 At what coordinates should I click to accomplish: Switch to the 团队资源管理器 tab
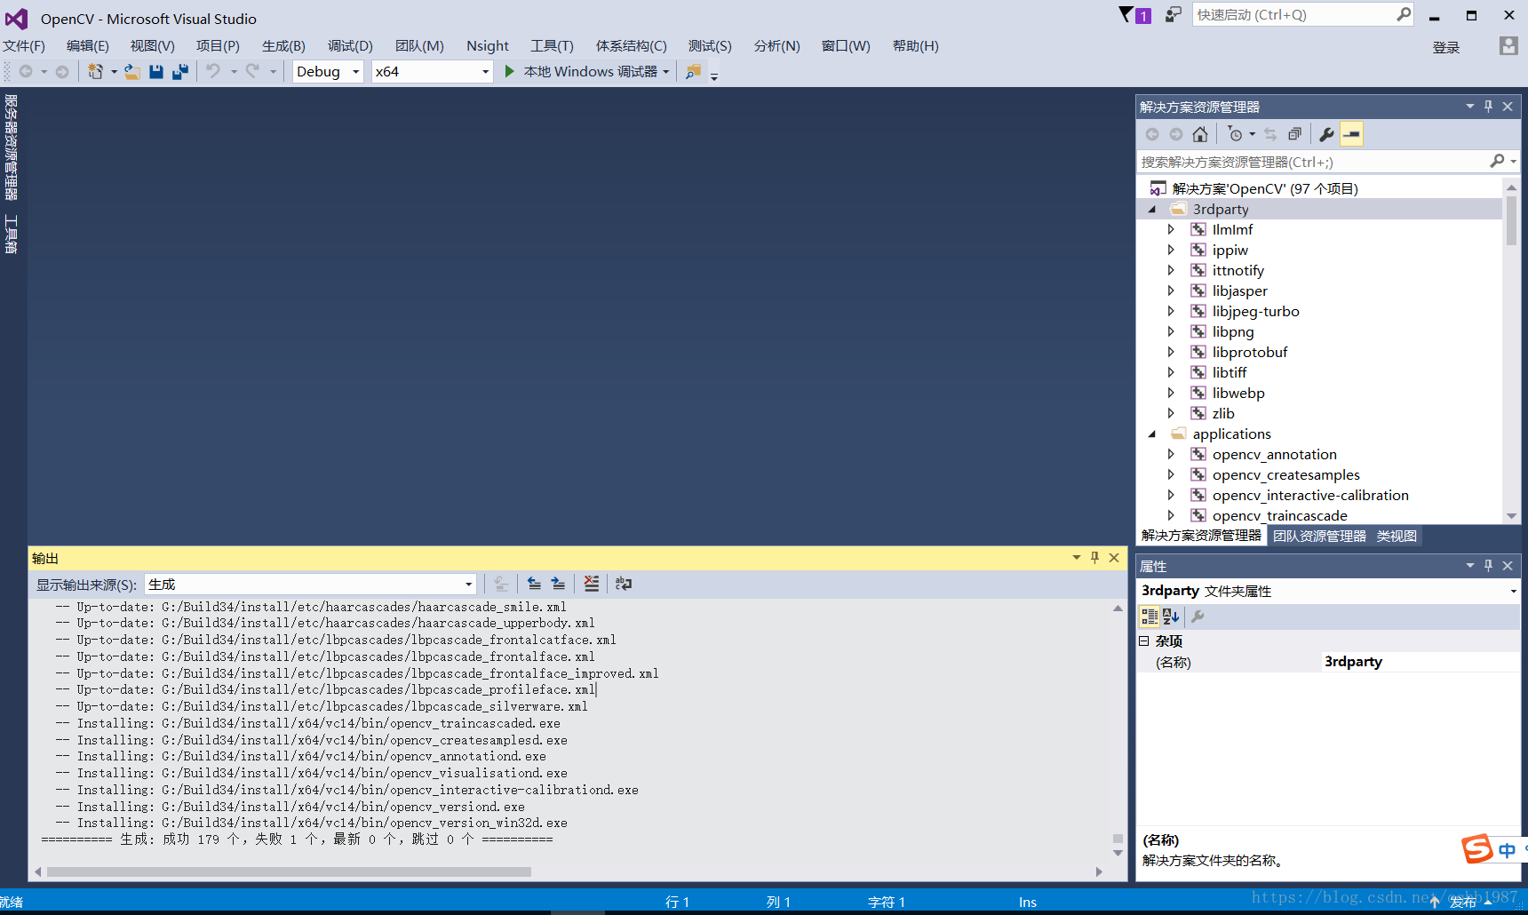(x=1319, y=536)
